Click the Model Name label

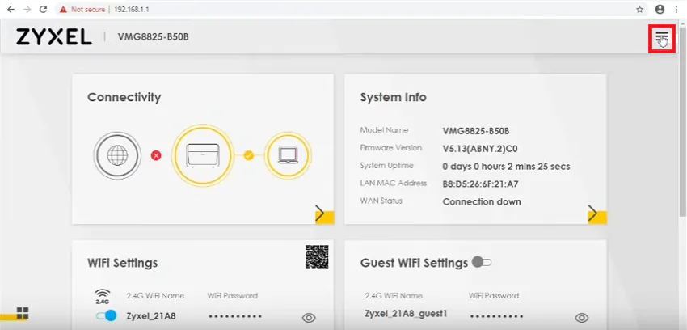384,130
